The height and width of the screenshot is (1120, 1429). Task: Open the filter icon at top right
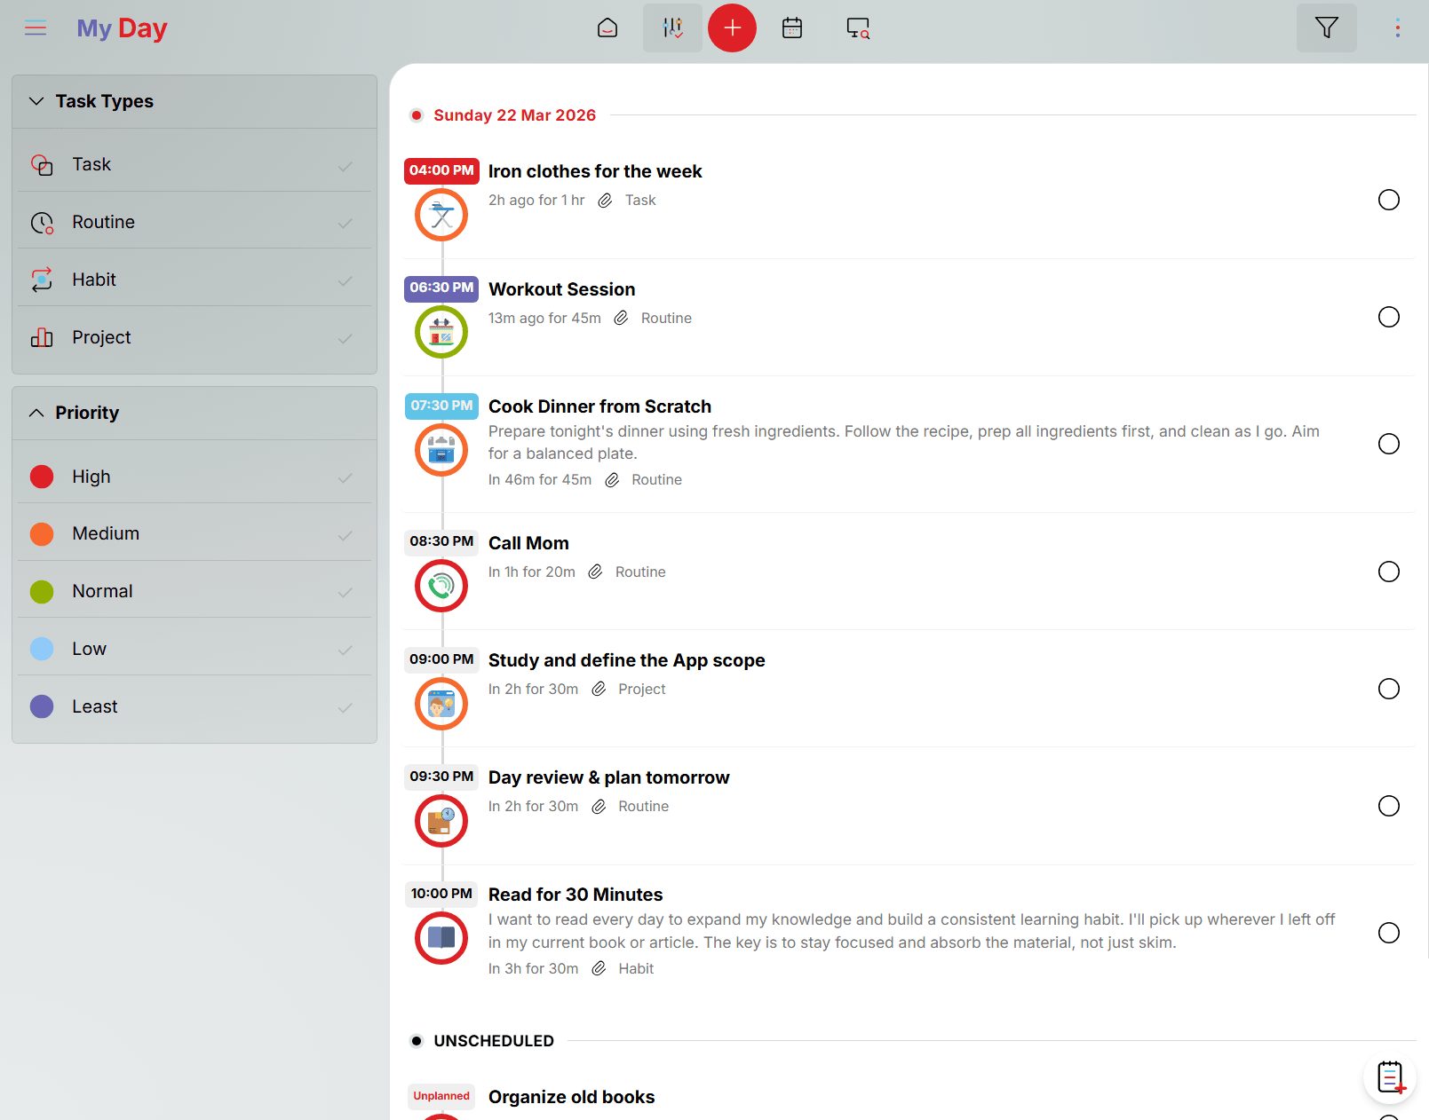[x=1326, y=28]
